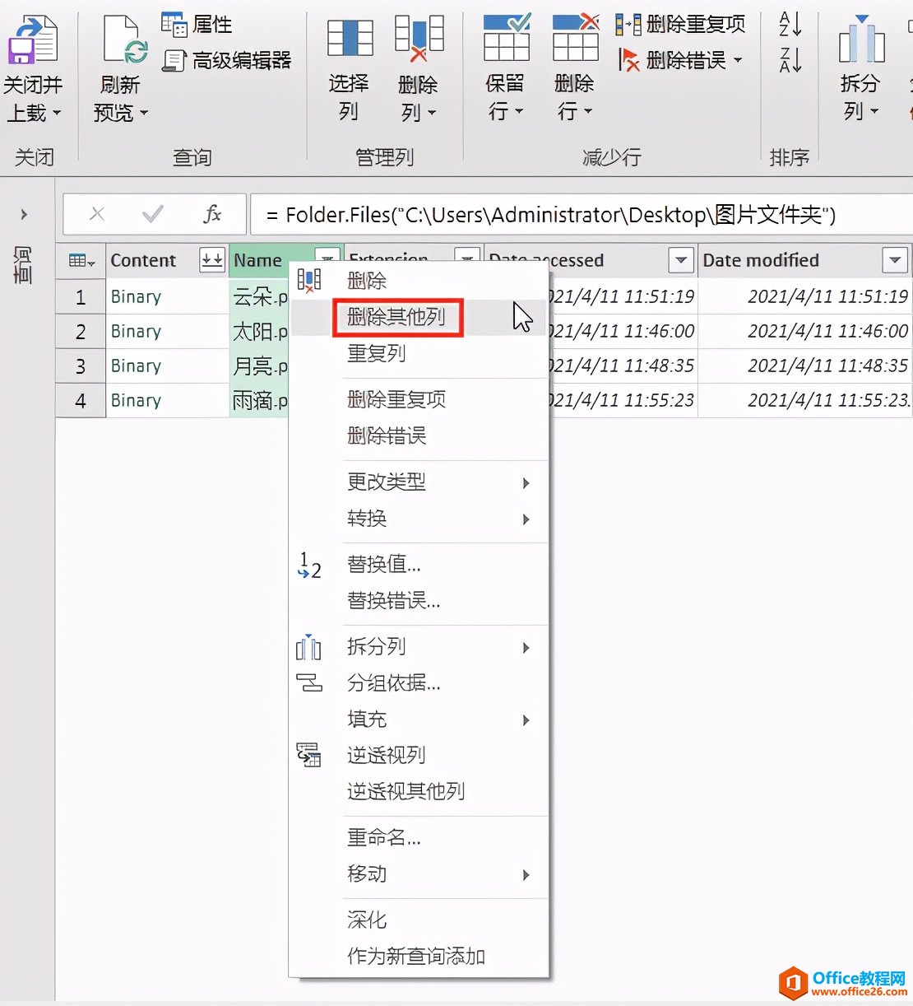This screenshot has height=1006, width=913.
Task: Open query Properties (属性)
Action: 197,25
